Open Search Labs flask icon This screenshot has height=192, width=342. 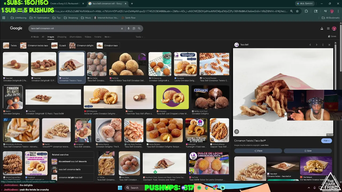(322, 29)
